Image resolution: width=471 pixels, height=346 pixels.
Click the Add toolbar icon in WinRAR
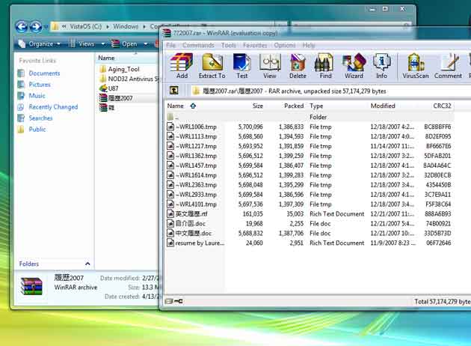point(182,66)
